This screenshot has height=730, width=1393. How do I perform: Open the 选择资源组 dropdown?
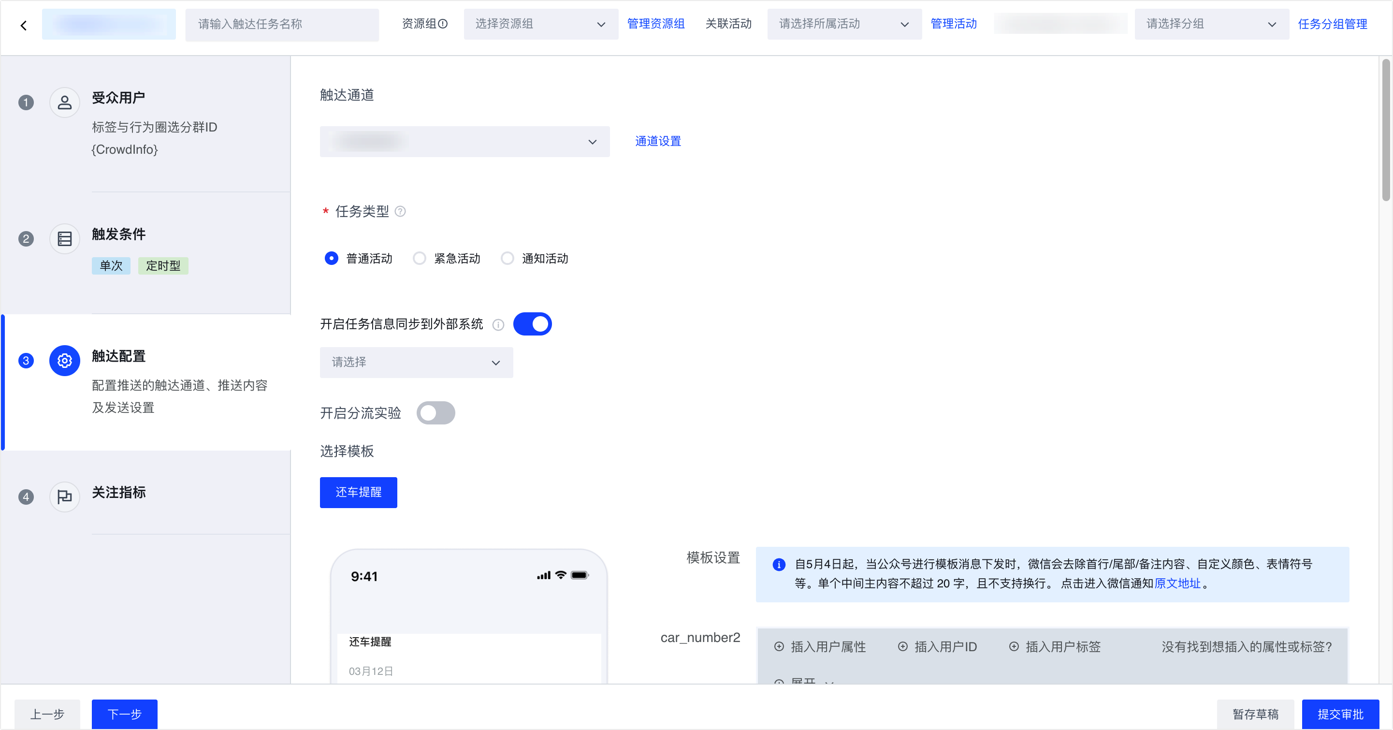[x=540, y=24]
